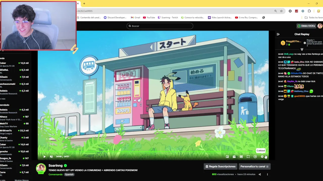Open SiDeRaL channel in sidebar
323x181 pixels.
pyautogui.click(x=14, y=71)
